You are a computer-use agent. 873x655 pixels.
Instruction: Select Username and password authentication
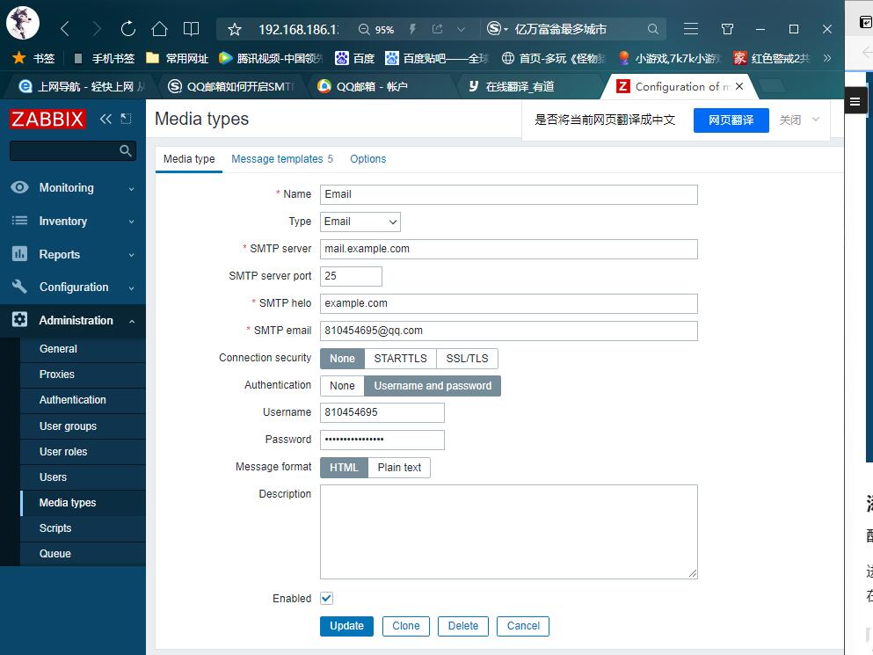(x=433, y=386)
